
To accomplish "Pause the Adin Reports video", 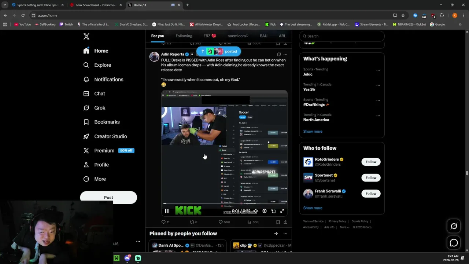I will [167, 211].
